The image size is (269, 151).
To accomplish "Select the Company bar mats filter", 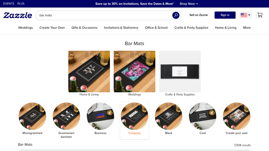I will (x=134, y=120).
